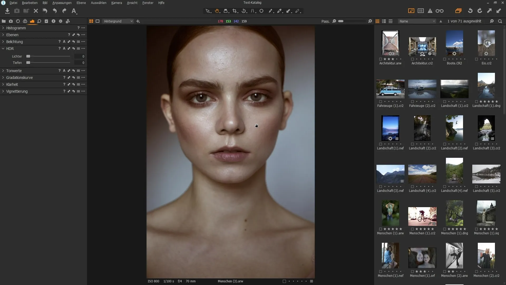Toggle the Grid overlay icon
Screen dimensions: 506x285
tap(421, 11)
